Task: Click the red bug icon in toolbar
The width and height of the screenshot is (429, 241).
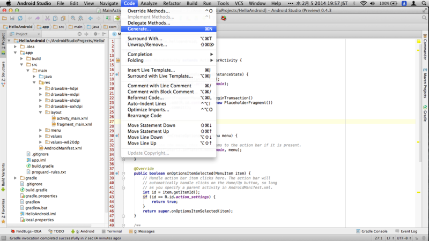Action: point(224,18)
